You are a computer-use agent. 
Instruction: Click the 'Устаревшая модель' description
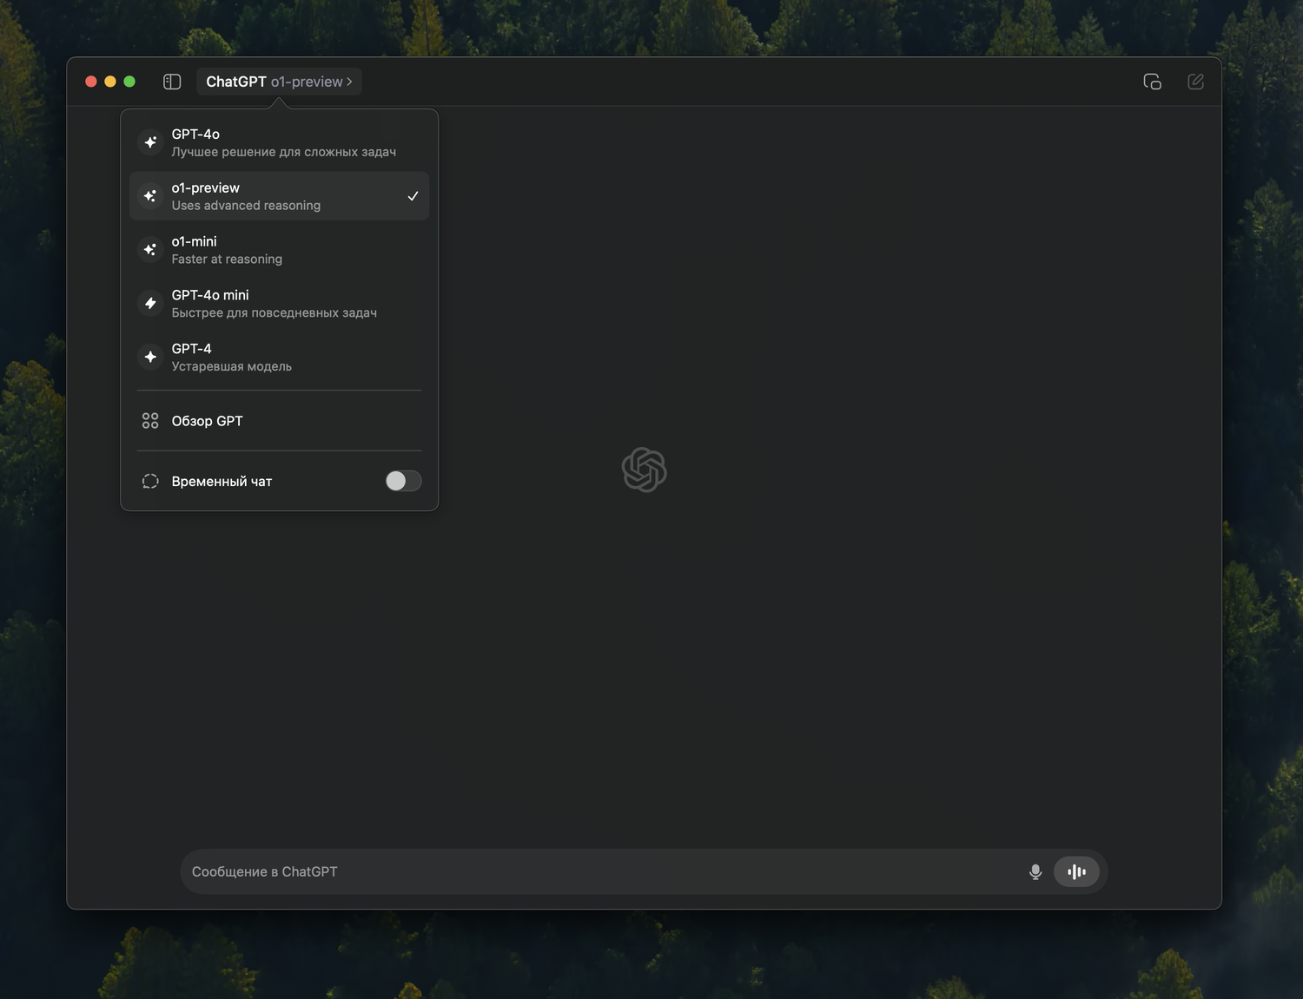click(232, 367)
